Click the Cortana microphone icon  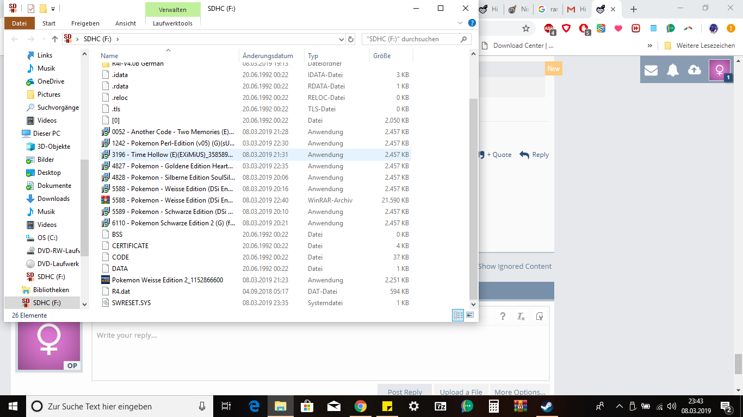(202, 406)
